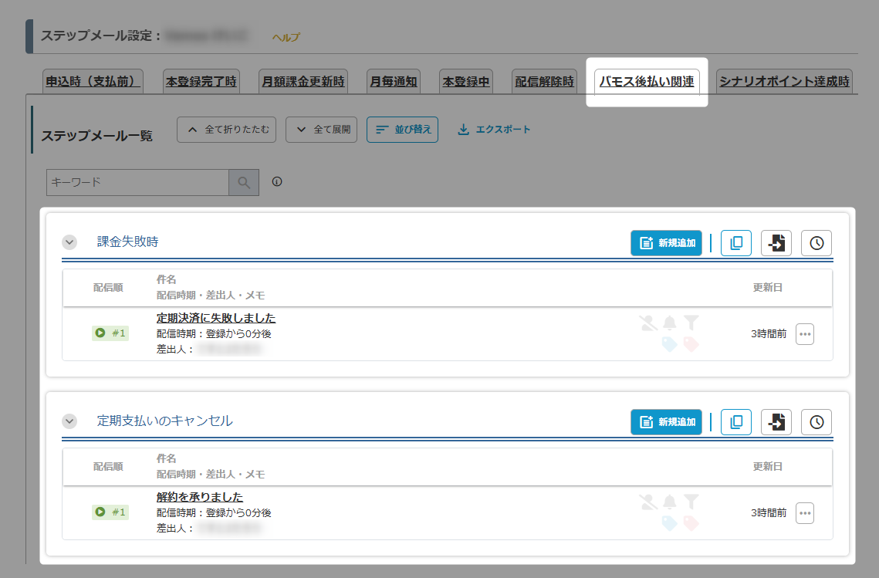The image size is (879, 578).
Task: Collapse the 課金失敗時 section chevron
Action: pos(69,242)
